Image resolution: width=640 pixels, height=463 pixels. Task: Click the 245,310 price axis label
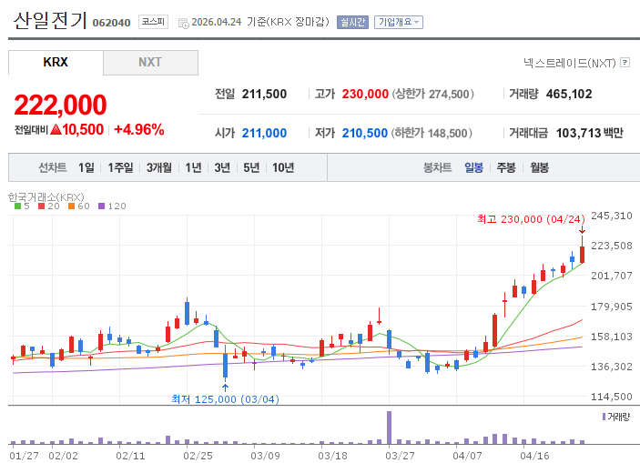pos(612,216)
